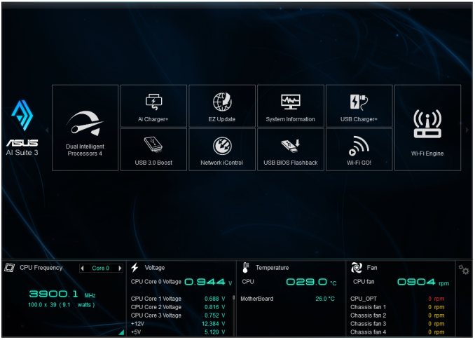The width and height of the screenshot is (475, 340).
Task: Launch the EZ Update globe icon
Action: tap(222, 102)
